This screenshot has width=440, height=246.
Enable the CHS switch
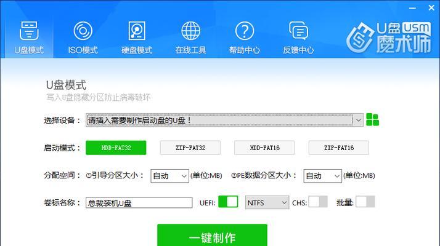(318, 202)
